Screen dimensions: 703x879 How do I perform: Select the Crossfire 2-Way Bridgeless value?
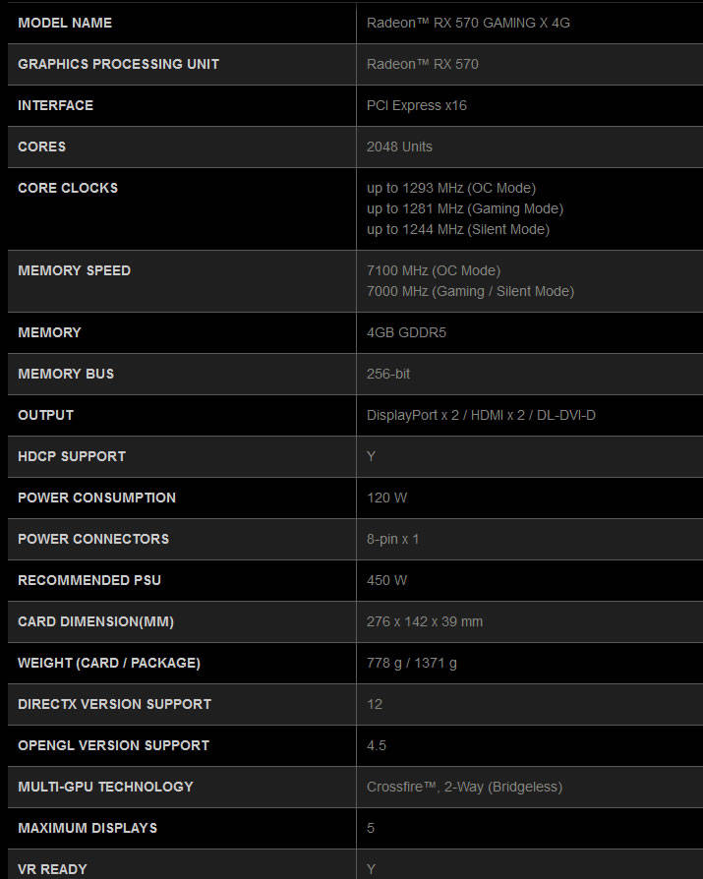[x=464, y=787]
